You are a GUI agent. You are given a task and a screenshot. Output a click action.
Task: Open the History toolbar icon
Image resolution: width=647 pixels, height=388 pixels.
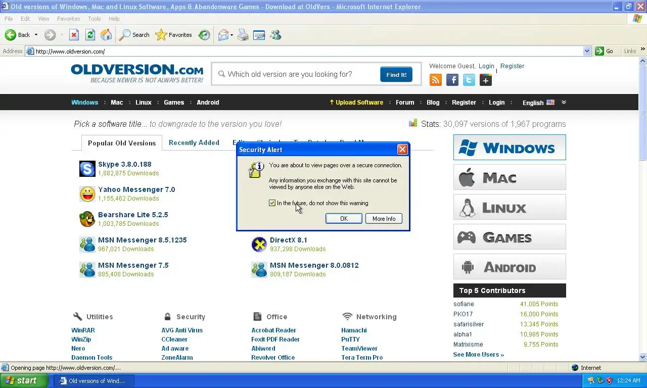204,35
